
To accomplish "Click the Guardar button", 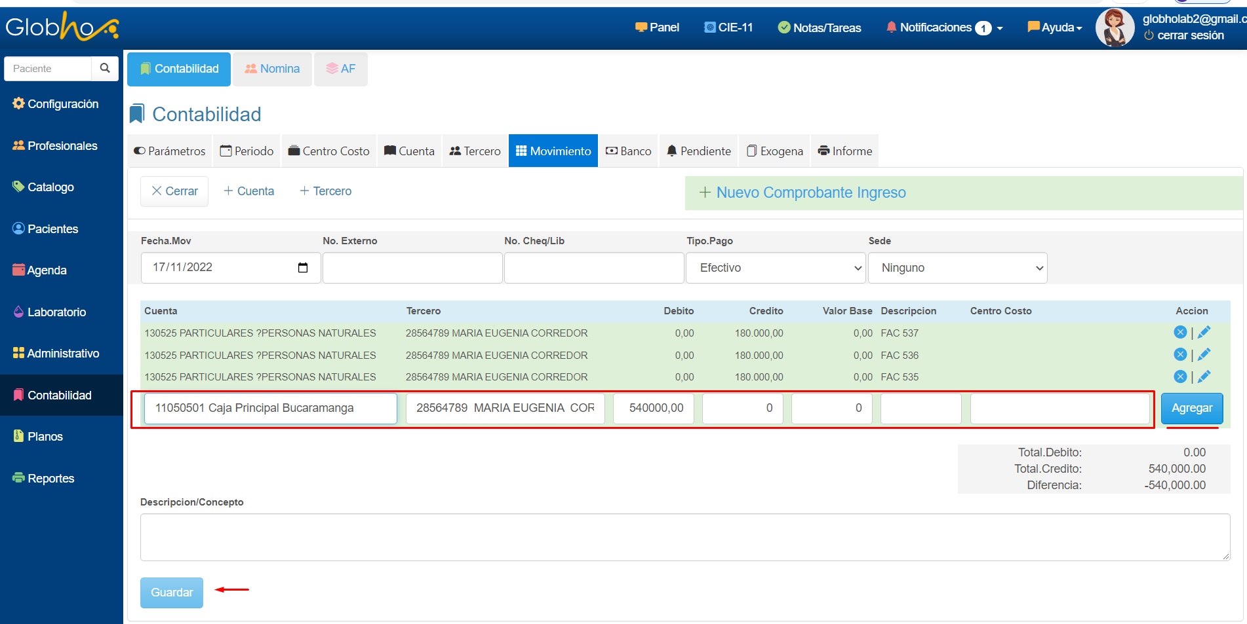I will coord(172,593).
